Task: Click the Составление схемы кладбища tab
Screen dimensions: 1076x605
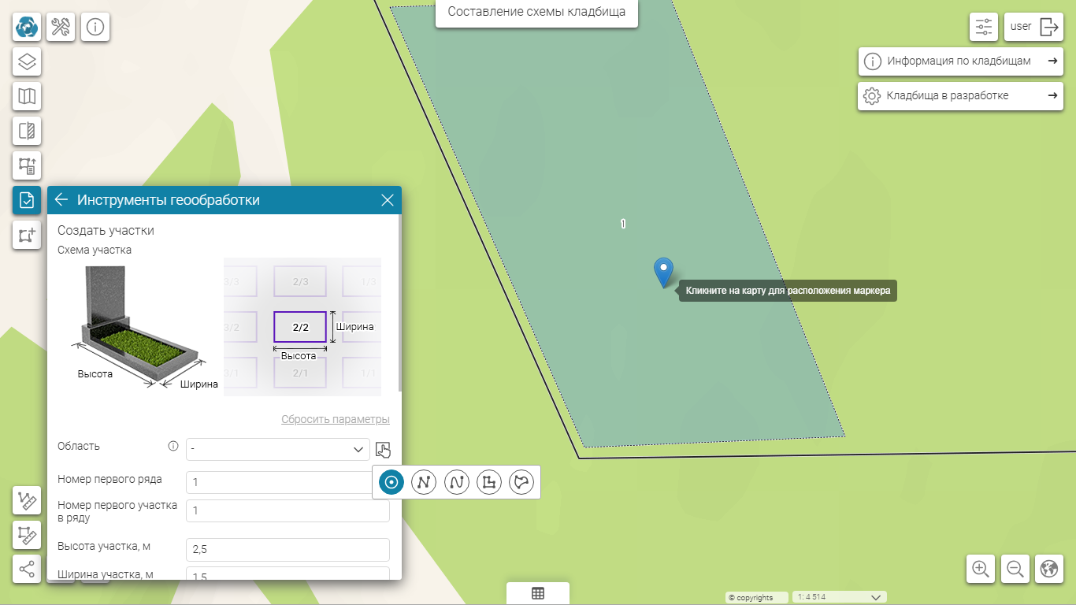Action: coord(536,12)
